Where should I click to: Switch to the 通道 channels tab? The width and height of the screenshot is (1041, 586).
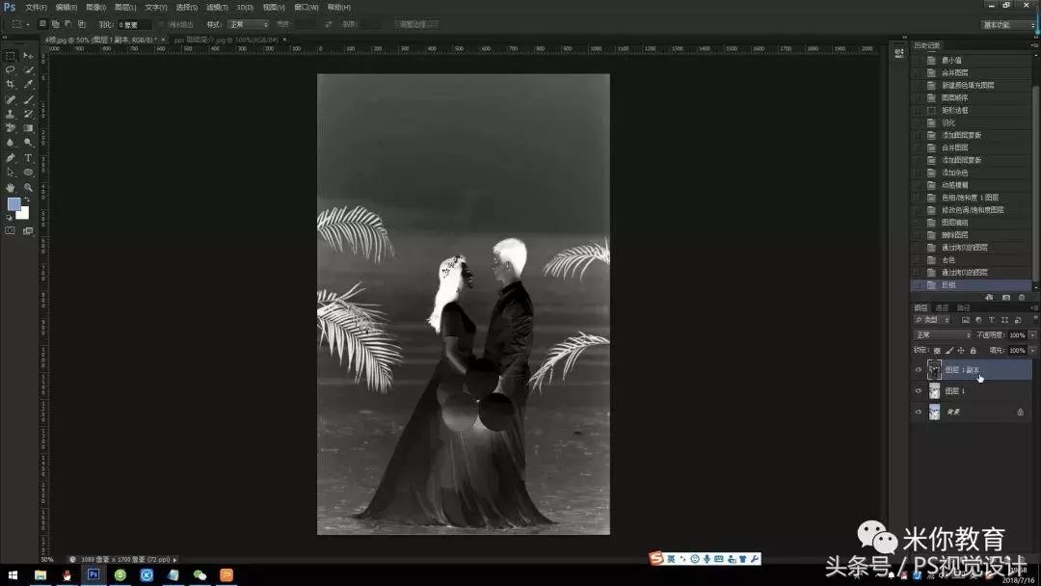tap(943, 308)
